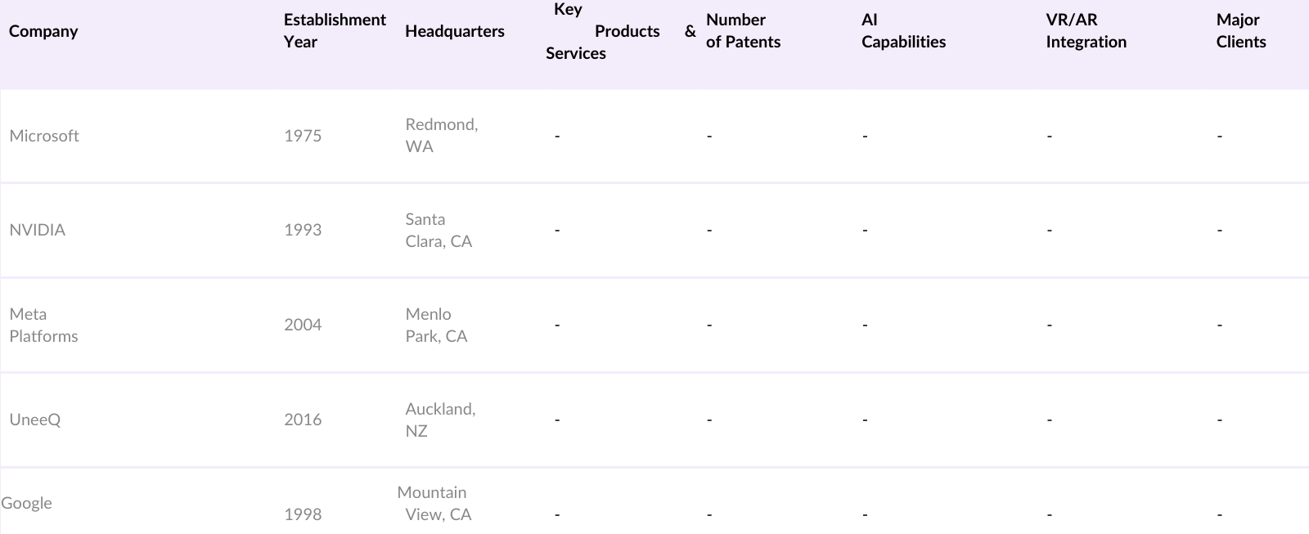The height and width of the screenshot is (534, 1309).
Task: Select the Meta Platforms company cell
Action: coord(43,325)
